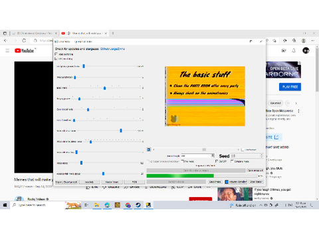
Task: Click the render height spinner arrows
Action: (x=213, y=156)
